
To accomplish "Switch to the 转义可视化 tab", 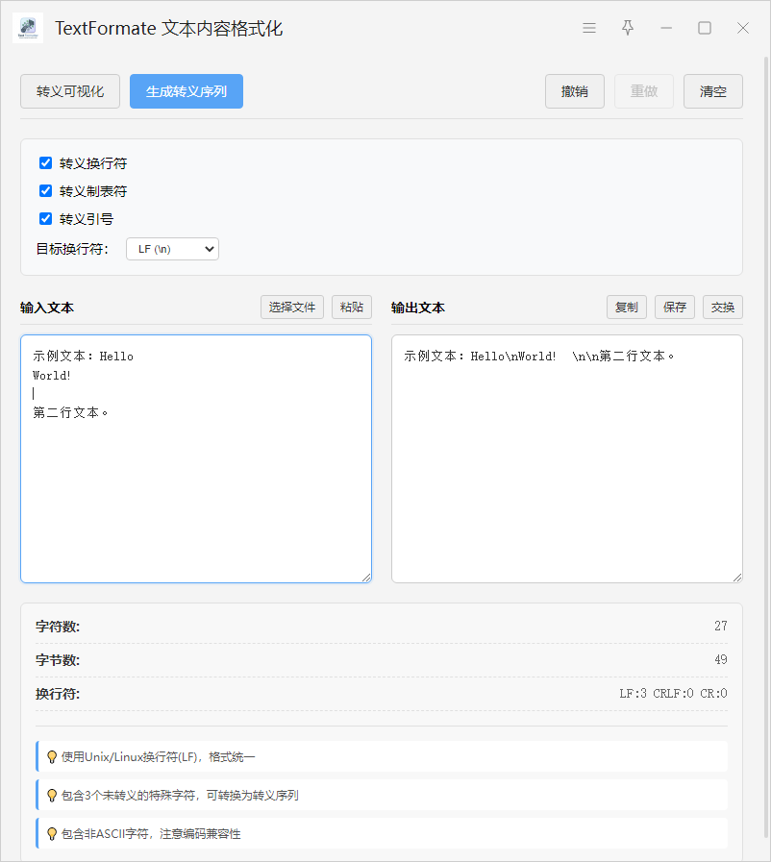I will [70, 91].
